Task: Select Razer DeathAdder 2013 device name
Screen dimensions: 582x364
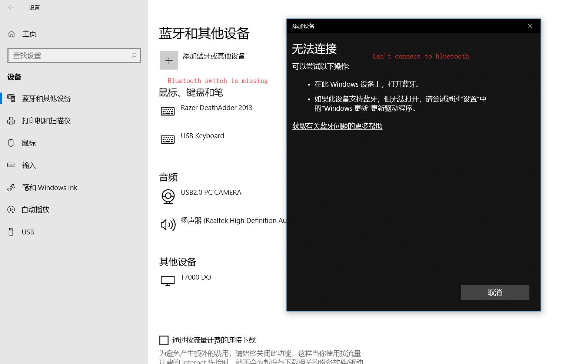Action: click(216, 108)
